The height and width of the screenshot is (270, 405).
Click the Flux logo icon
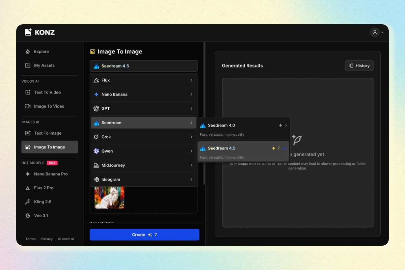click(x=96, y=80)
